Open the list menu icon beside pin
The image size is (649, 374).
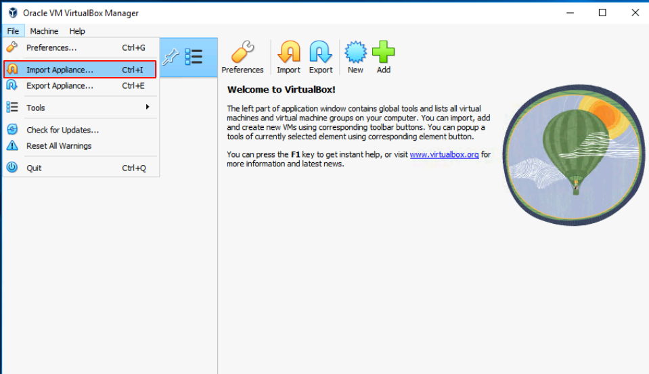pyautogui.click(x=194, y=57)
